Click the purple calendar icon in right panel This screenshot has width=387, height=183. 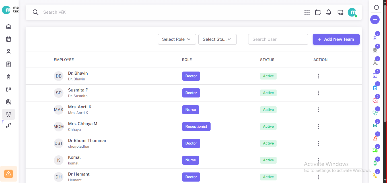pyautogui.click(x=375, y=75)
